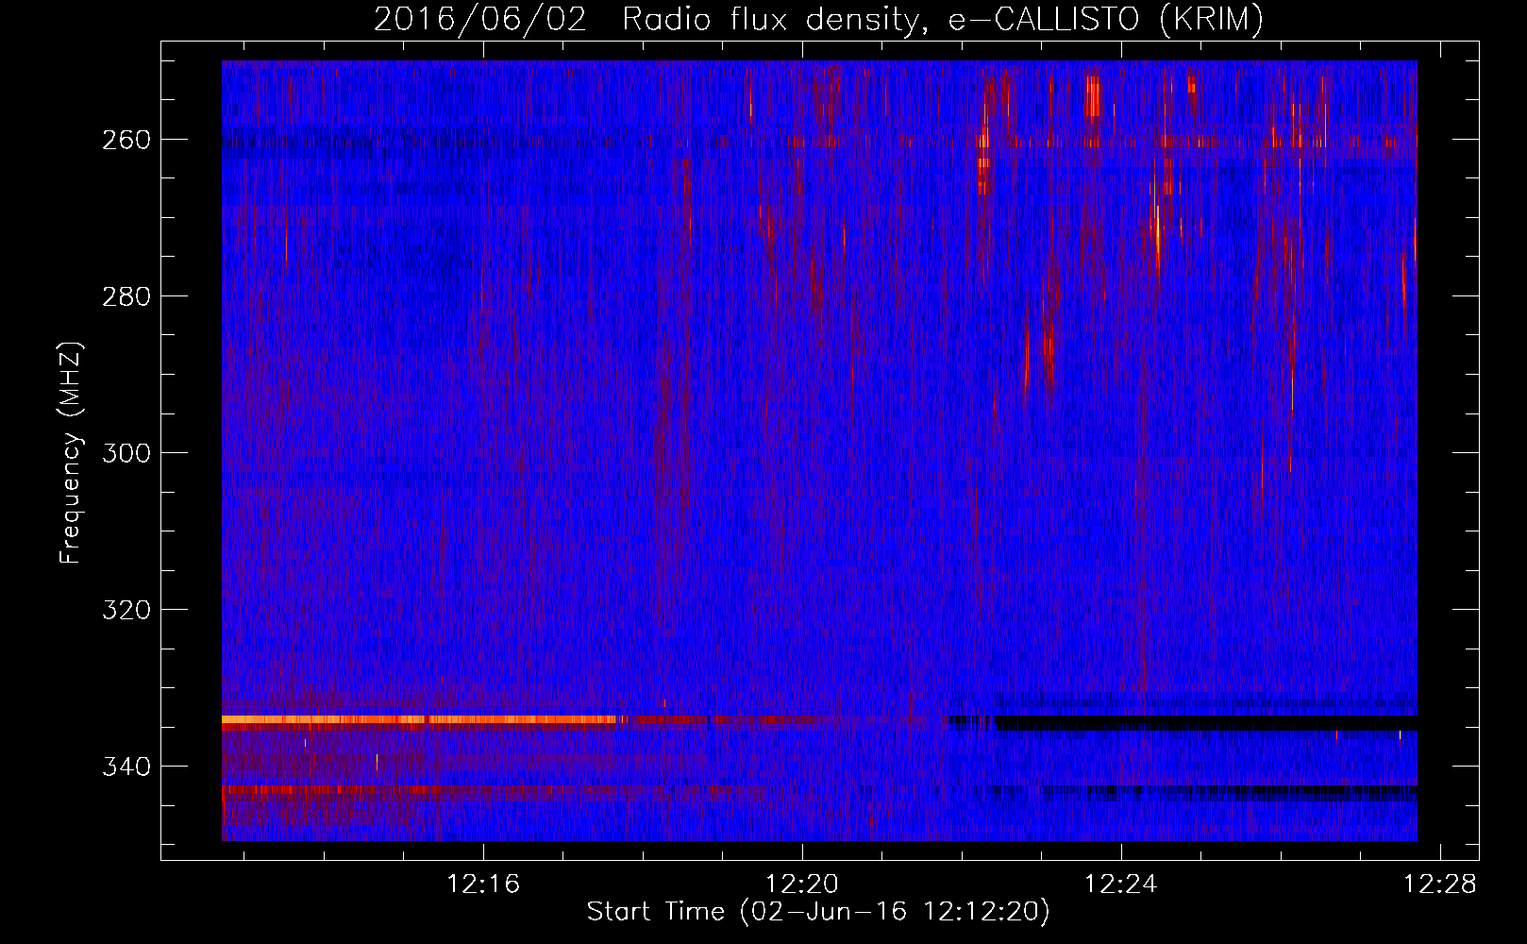Click the 320 frequency tick label
Image resolution: width=1527 pixels, height=944 pixels.
pyautogui.click(x=126, y=610)
